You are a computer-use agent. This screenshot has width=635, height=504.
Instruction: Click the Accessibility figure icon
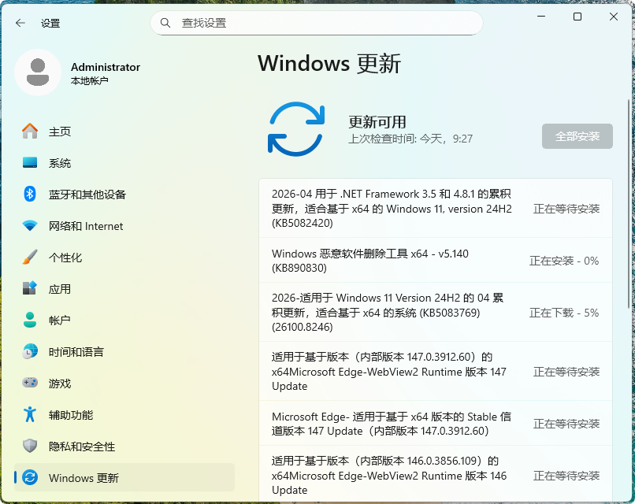30,414
